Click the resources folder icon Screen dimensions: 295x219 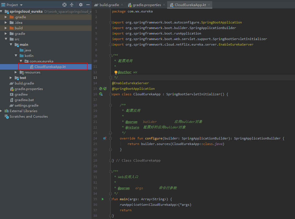(22, 72)
